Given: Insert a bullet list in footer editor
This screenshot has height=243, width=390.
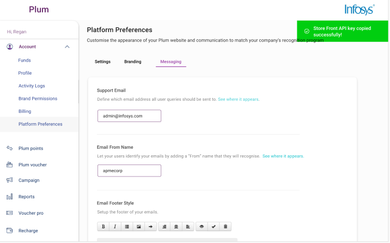Looking at the screenshot, I should [x=127, y=227].
